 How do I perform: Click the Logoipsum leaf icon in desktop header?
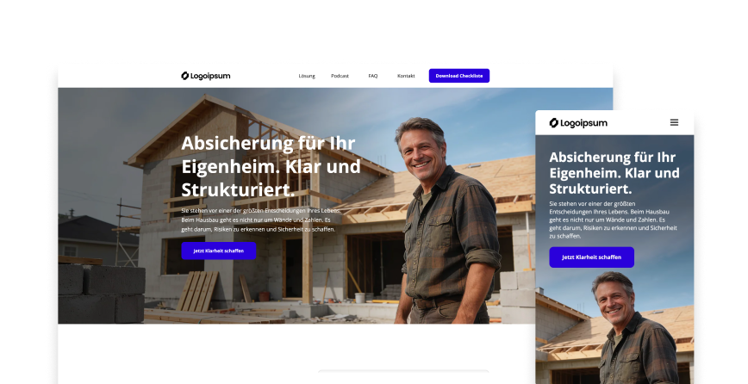[x=184, y=76]
